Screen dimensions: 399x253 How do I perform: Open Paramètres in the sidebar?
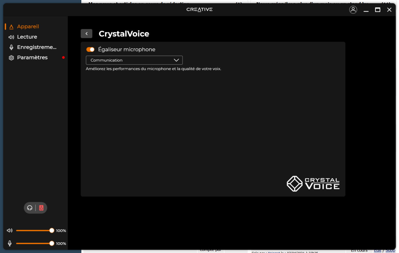pyautogui.click(x=32, y=58)
